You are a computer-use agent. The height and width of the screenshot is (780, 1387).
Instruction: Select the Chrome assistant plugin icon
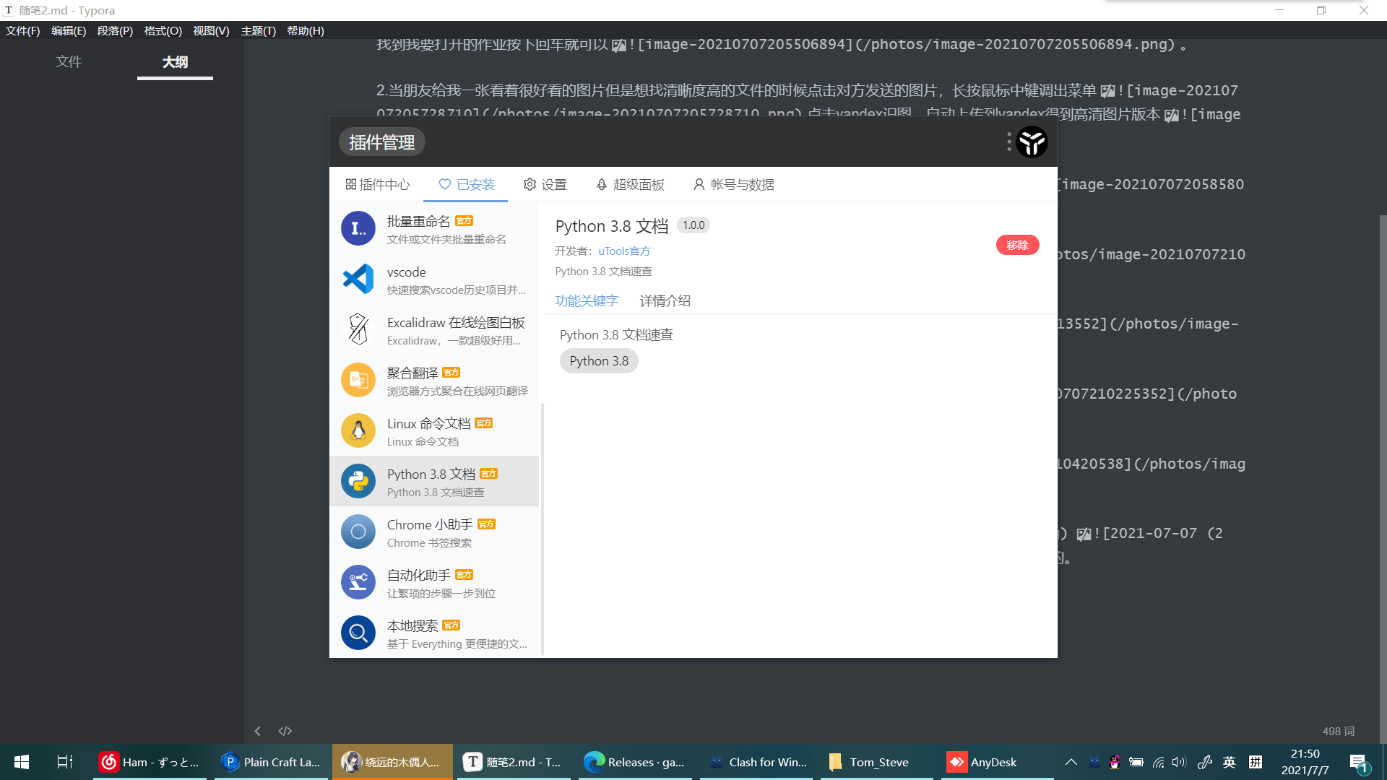click(358, 532)
